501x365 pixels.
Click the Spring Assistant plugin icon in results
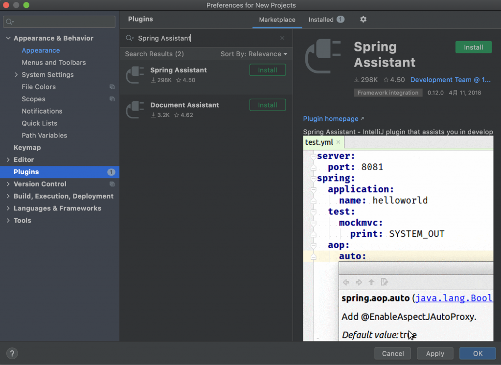tap(135, 75)
